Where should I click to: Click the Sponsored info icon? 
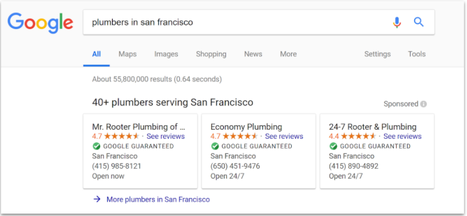[424, 104]
